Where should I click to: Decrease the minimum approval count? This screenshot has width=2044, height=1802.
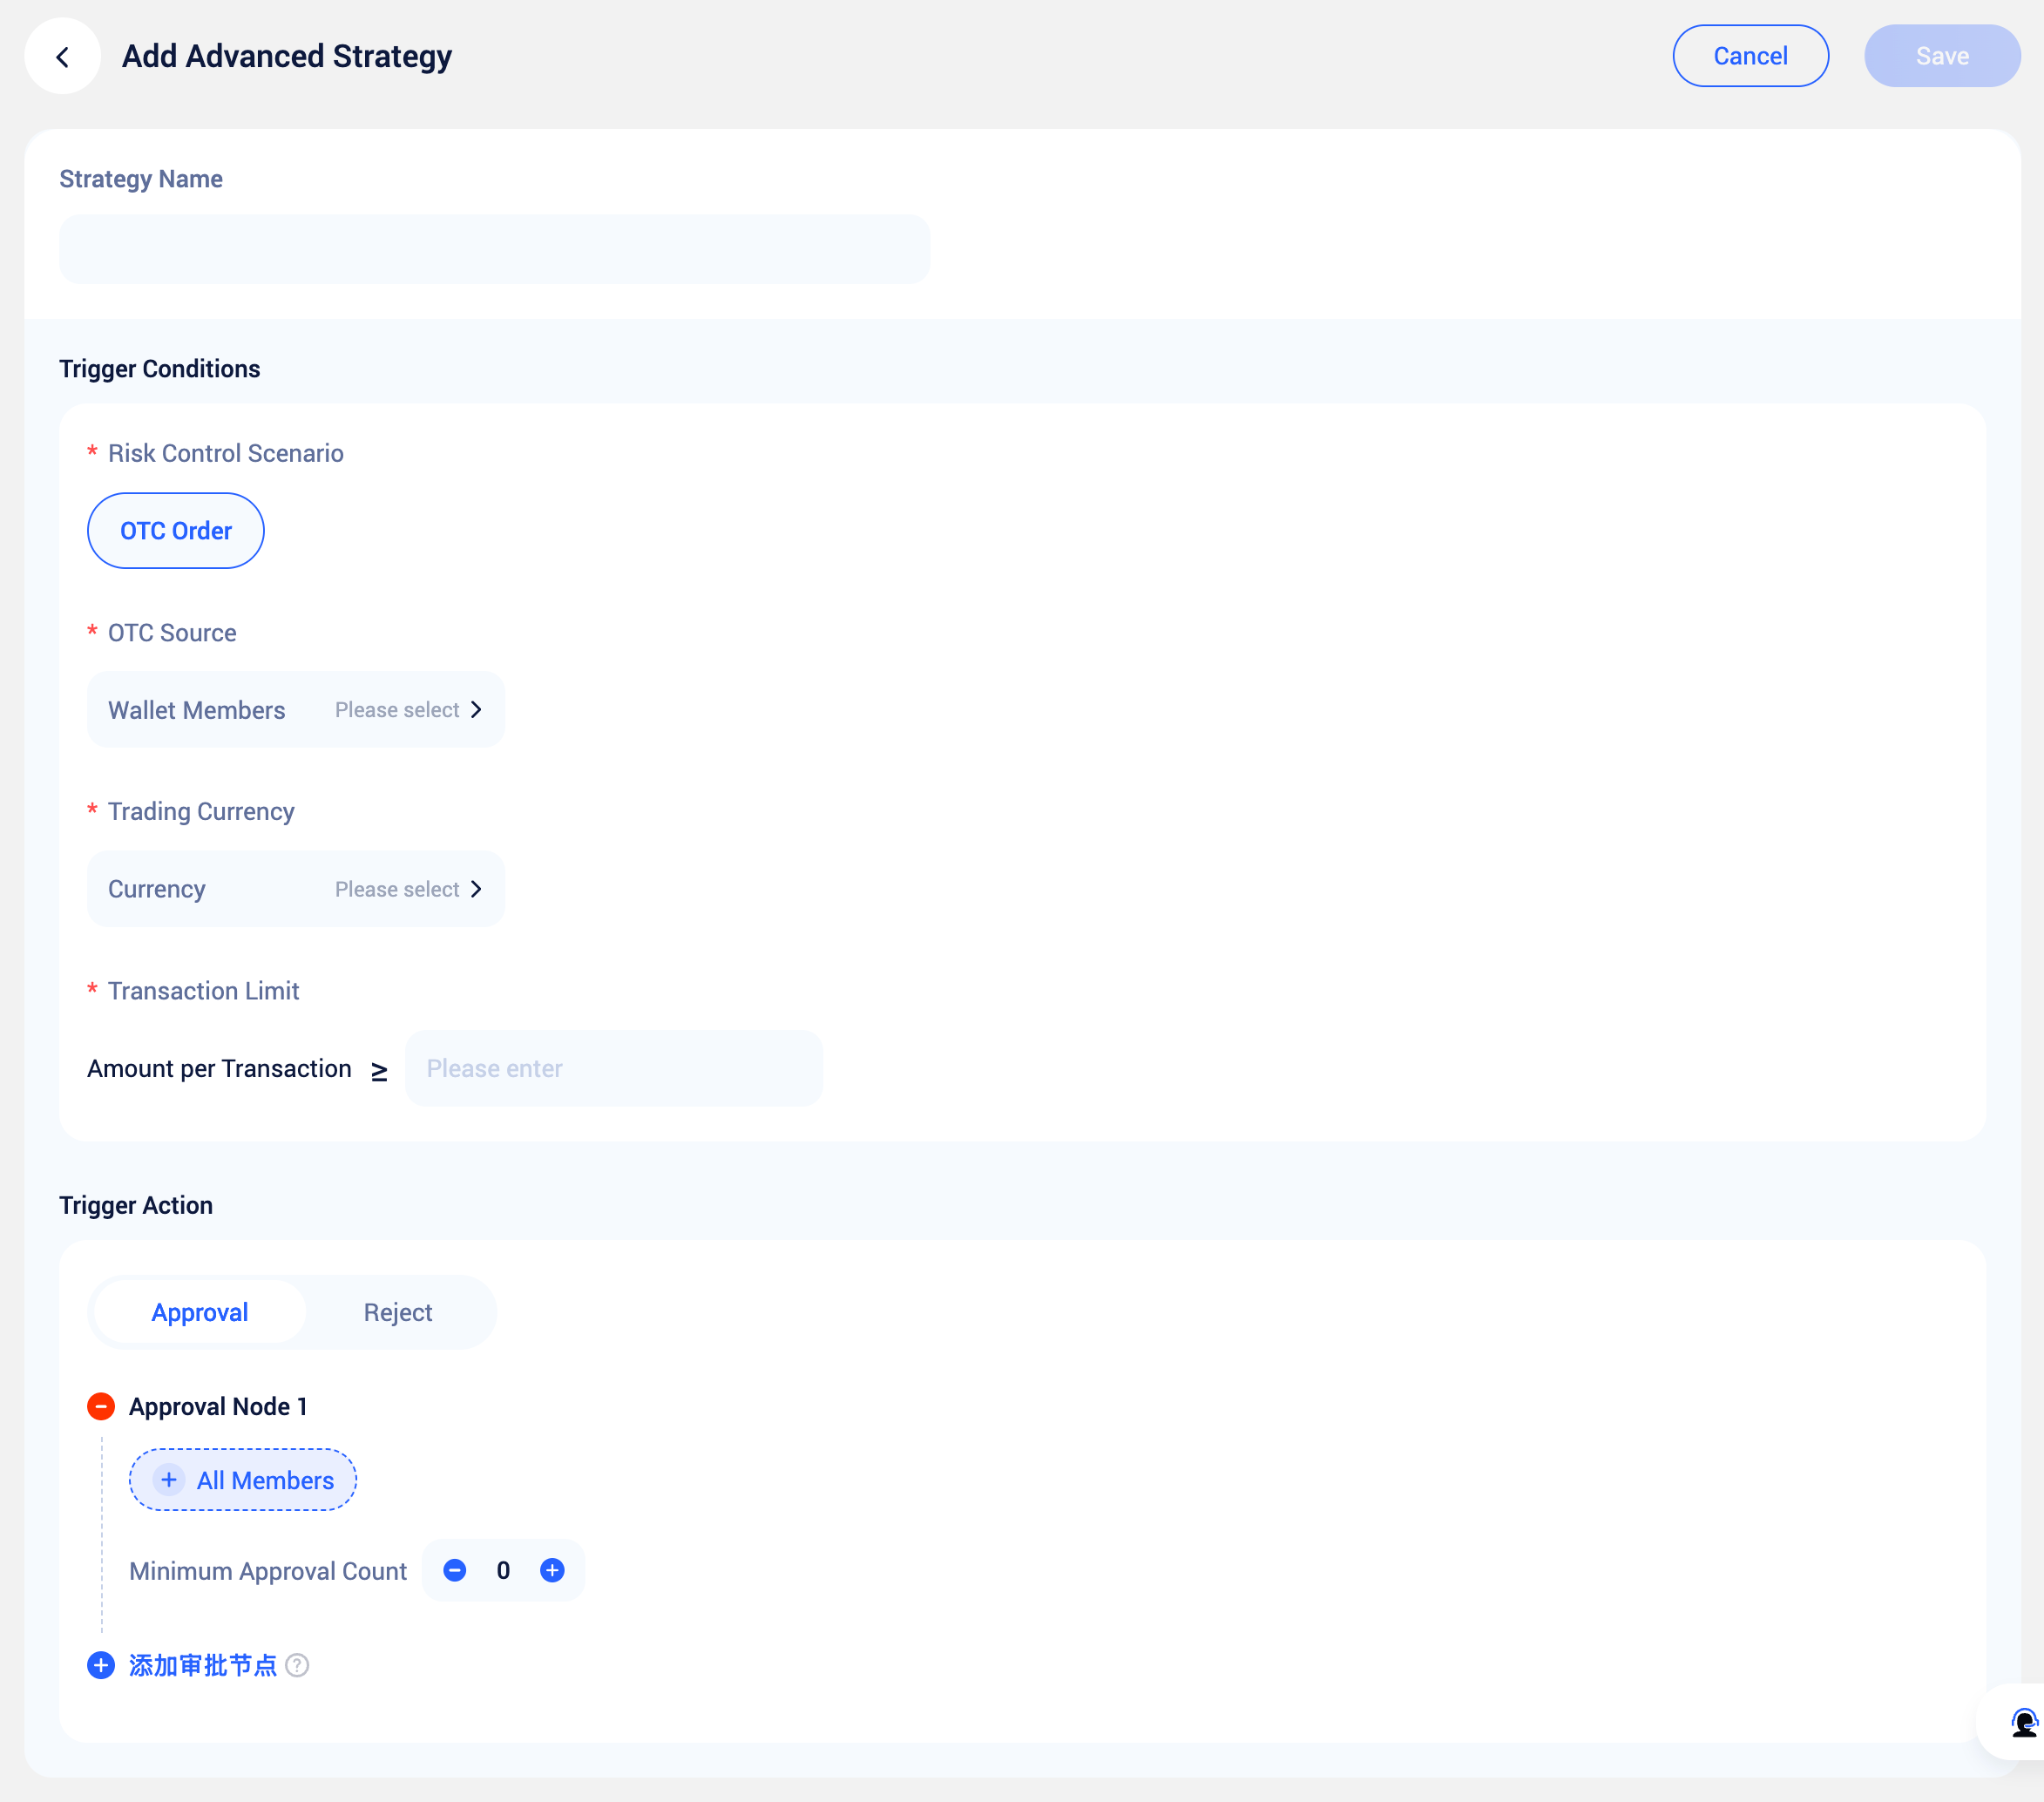pyautogui.click(x=454, y=1570)
